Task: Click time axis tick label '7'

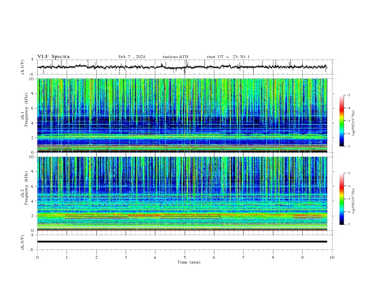Action: (x=244, y=257)
